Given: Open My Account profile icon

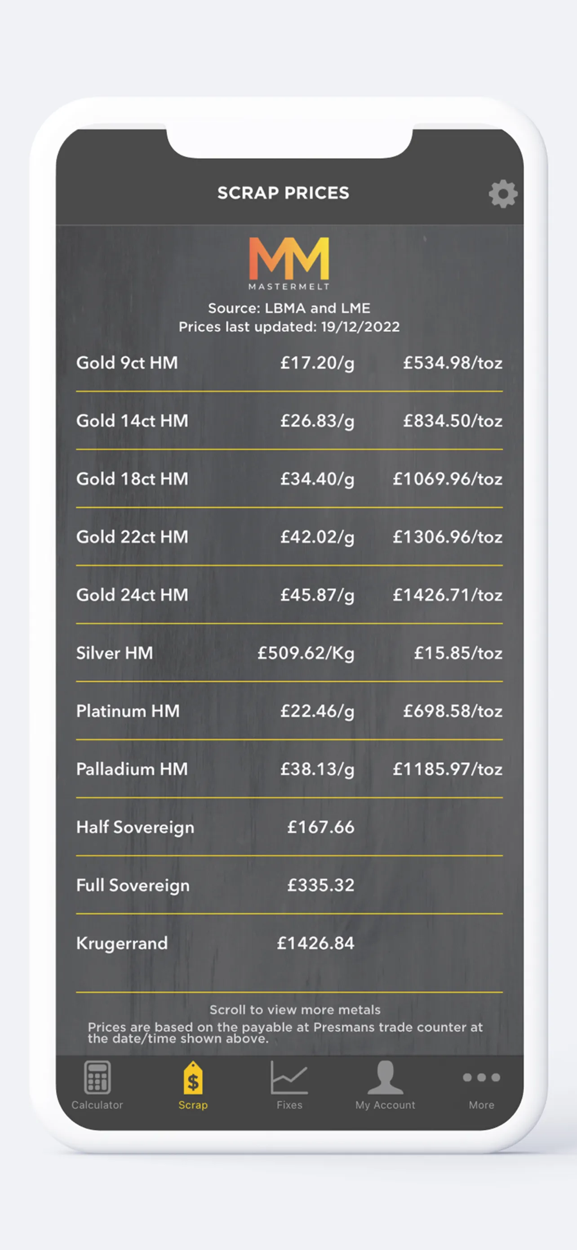Looking at the screenshot, I should (x=385, y=1077).
